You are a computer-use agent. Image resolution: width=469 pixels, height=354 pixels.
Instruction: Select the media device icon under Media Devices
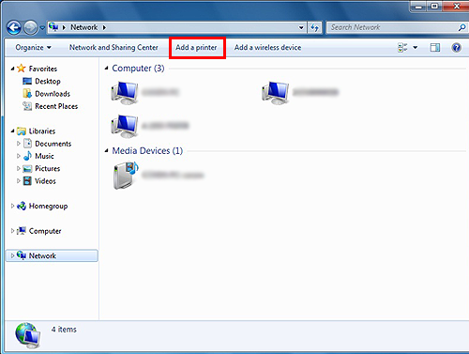[x=126, y=176]
